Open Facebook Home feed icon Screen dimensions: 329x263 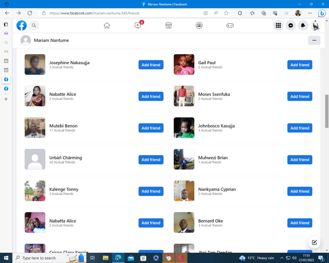(x=107, y=25)
